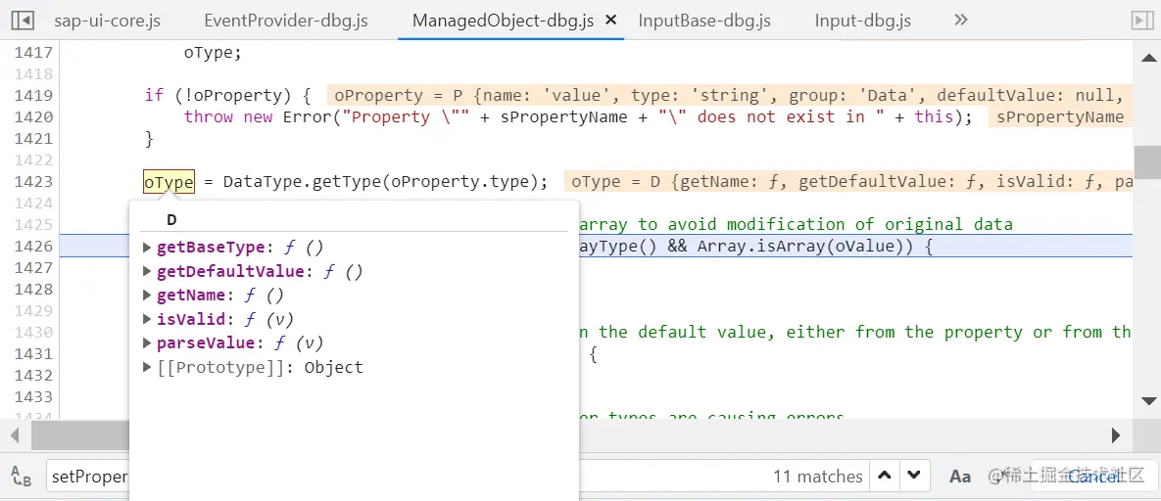Open the InputBase-dbg.js tab
The width and height of the screenshot is (1161, 501).
tap(704, 21)
